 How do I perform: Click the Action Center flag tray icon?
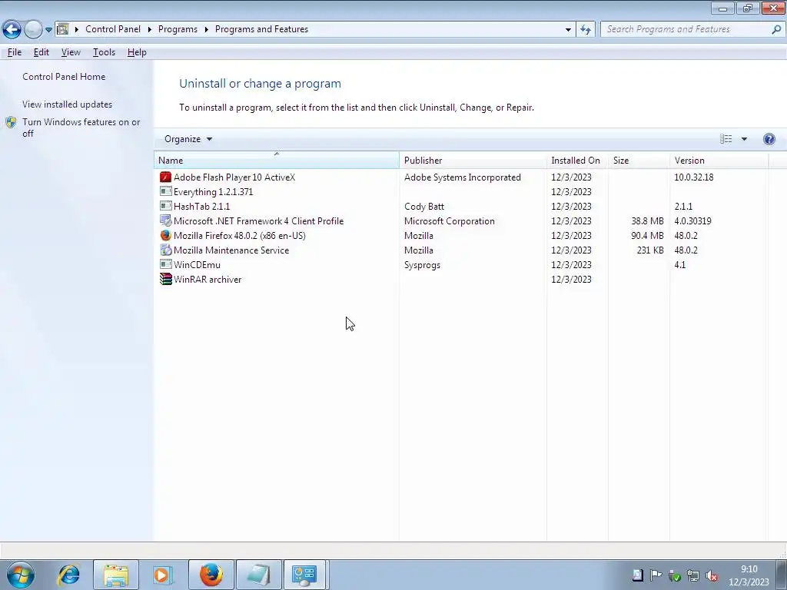click(x=656, y=575)
